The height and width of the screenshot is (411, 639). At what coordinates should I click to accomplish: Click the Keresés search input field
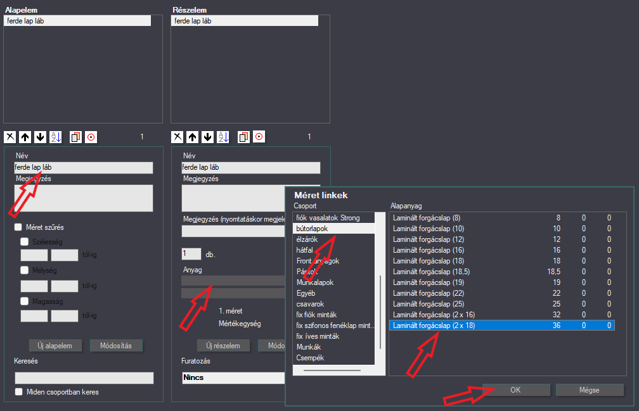coord(84,377)
